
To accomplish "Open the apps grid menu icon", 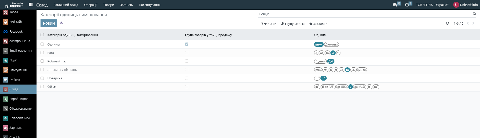I will tap(31, 5).
